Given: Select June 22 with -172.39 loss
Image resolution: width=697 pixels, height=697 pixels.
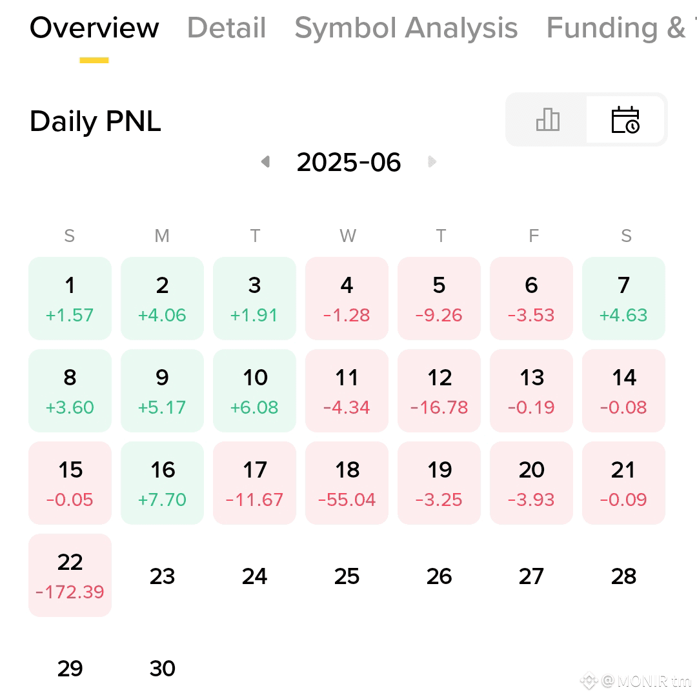Looking at the screenshot, I should tap(70, 575).
